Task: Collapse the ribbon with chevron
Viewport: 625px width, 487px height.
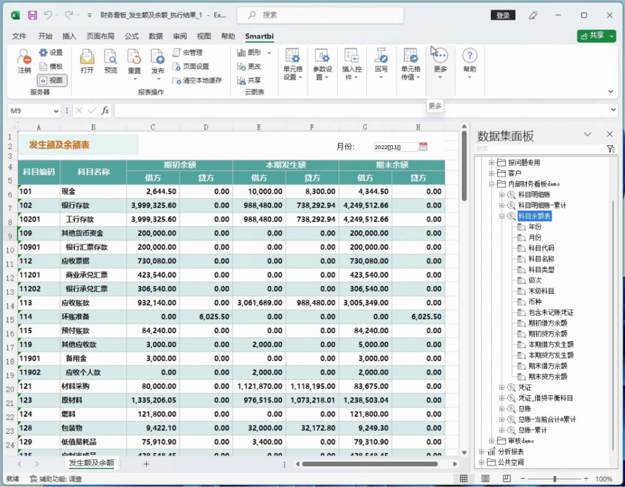Action: pos(611,92)
